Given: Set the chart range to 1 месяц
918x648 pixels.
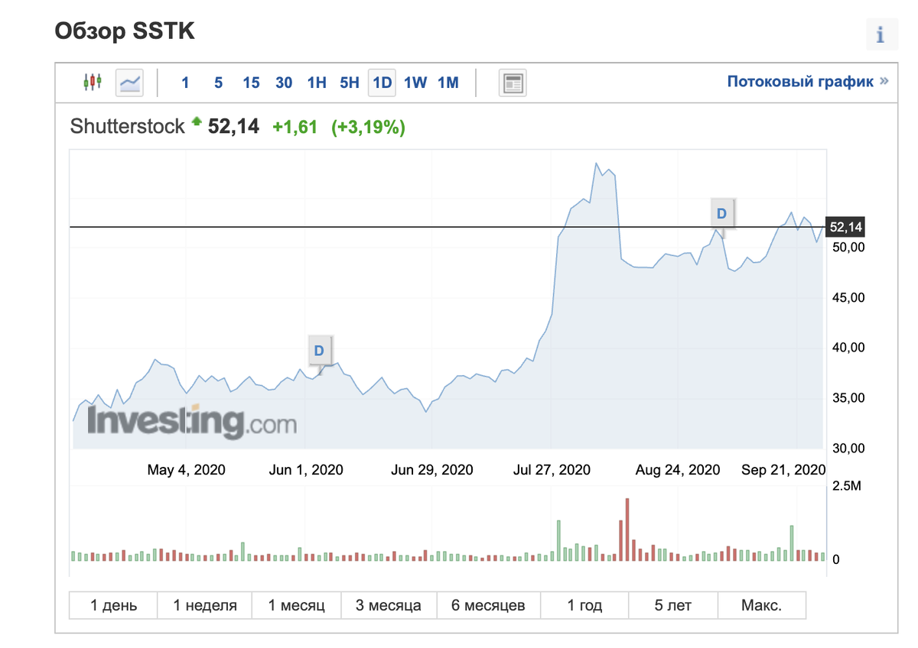Looking at the screenshot, I should point(297,605).
